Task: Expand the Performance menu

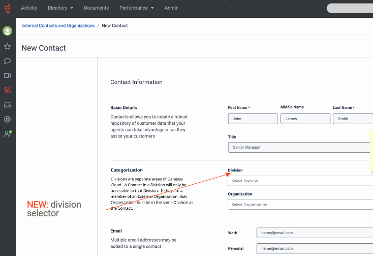Action: [136, 8]
